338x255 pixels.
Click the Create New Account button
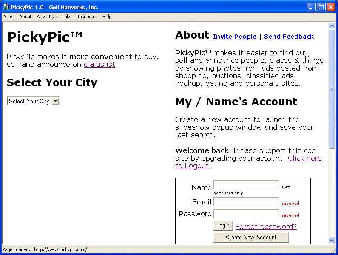[x=251, y=237]
